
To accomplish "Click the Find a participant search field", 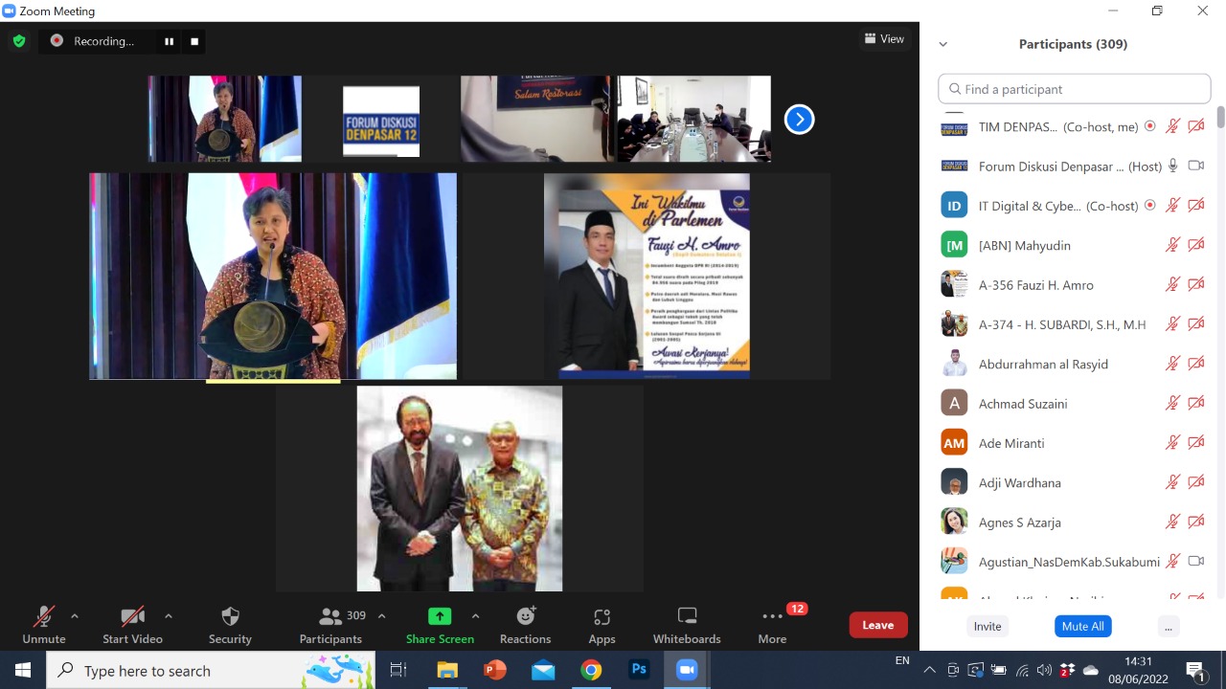I will pyautogui.click(x=1074, y=88).
